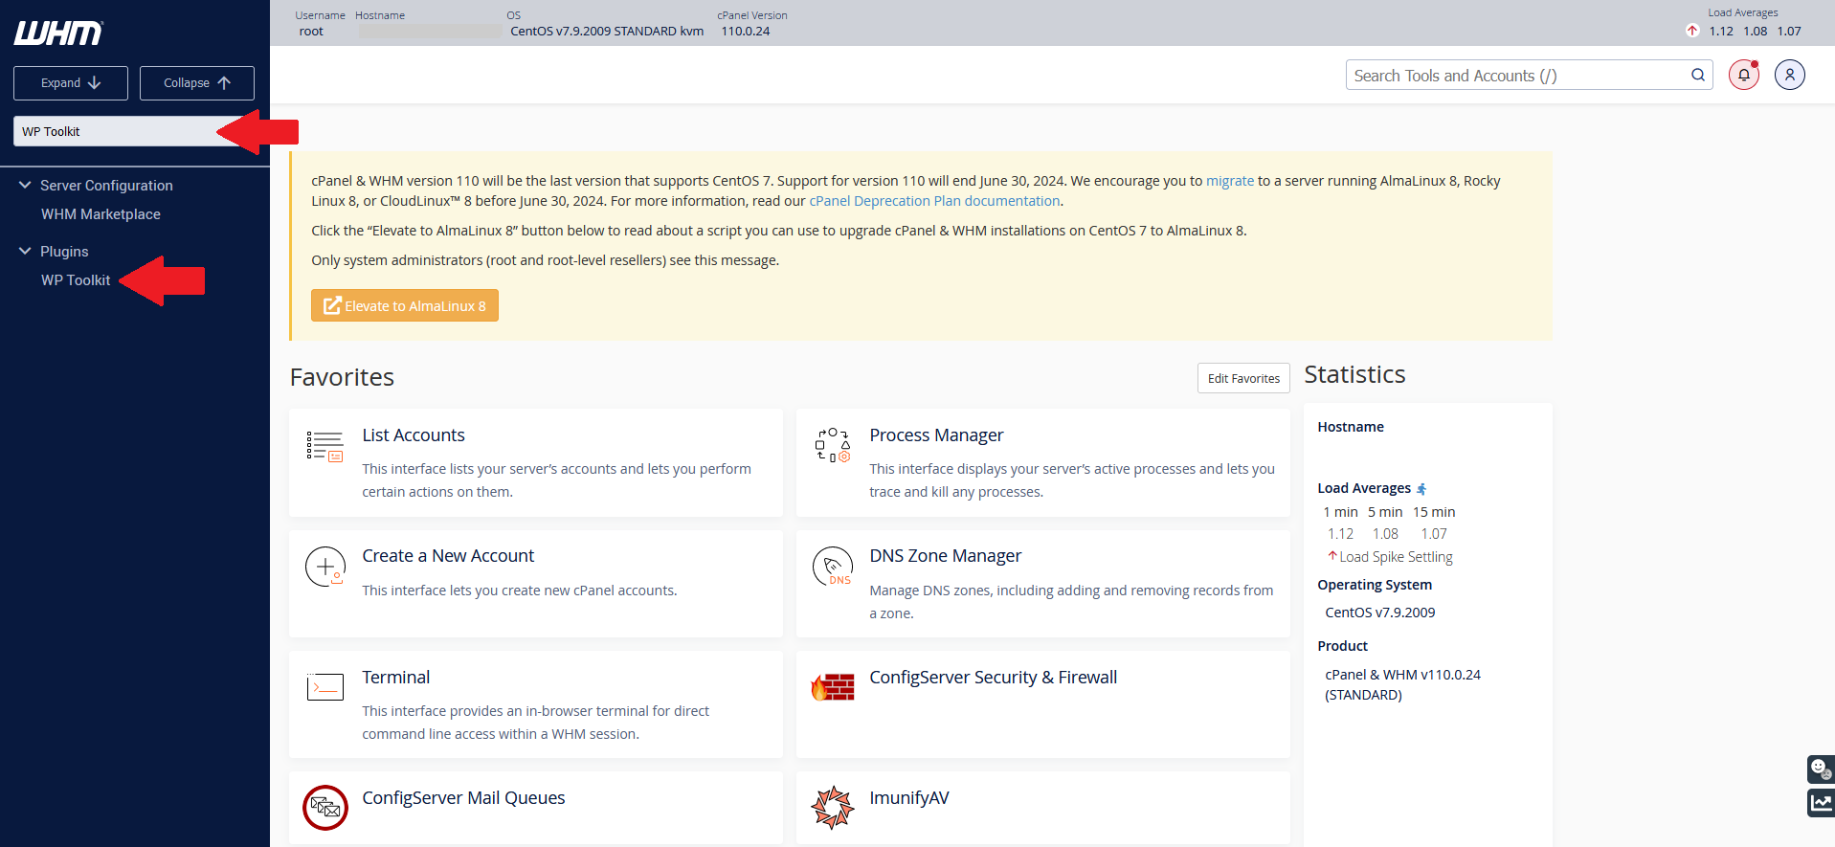Click the search magnifier icon
Viewport: 1835px width, 847px height.
pos(1698,75)
